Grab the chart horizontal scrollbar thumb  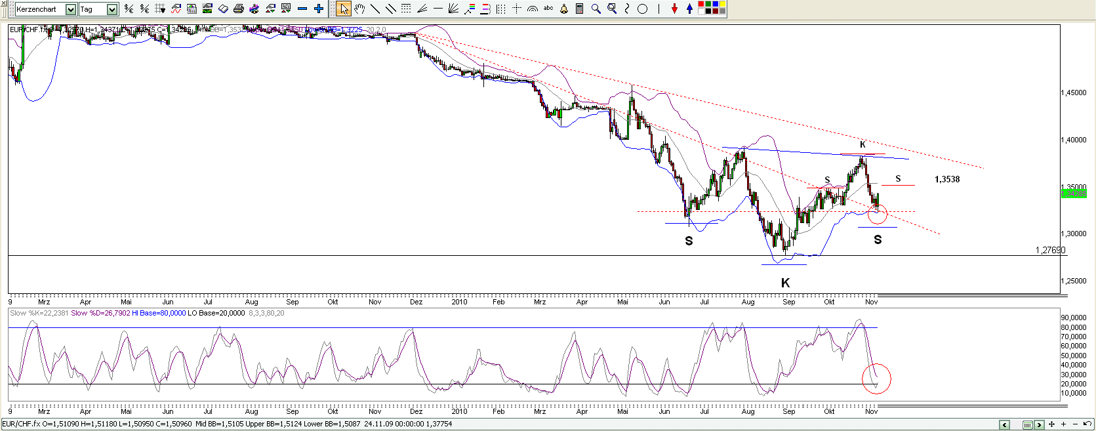tap(1028, 425)
